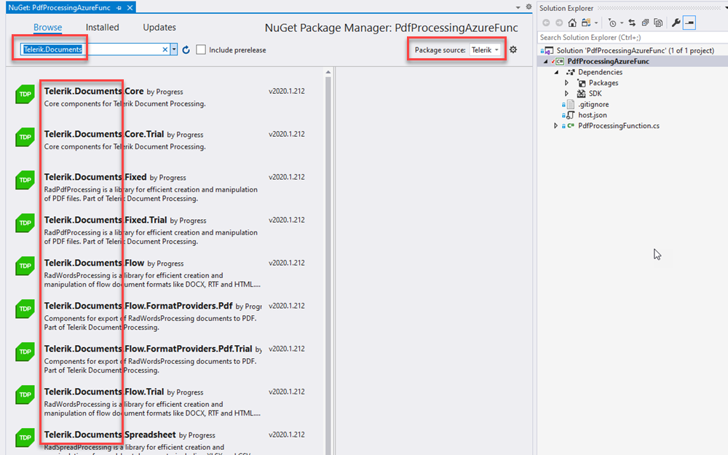
Task: Pin the NuGet PdfProcessingAzureFunc tab
Action: [119, 8]
